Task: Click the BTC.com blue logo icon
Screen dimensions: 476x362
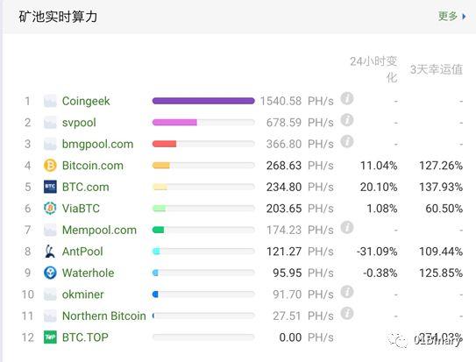Action: click(x=50, y=187)
